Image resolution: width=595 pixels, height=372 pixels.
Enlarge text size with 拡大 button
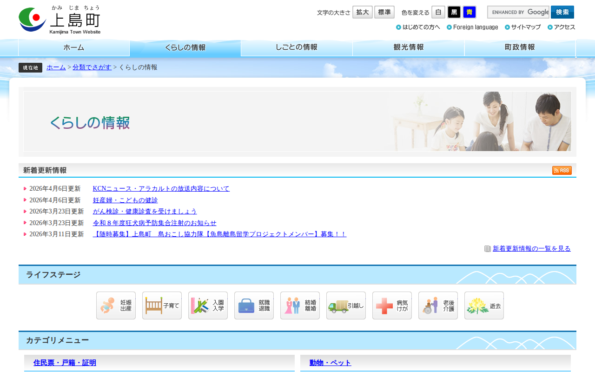click(x=363, y=12)
